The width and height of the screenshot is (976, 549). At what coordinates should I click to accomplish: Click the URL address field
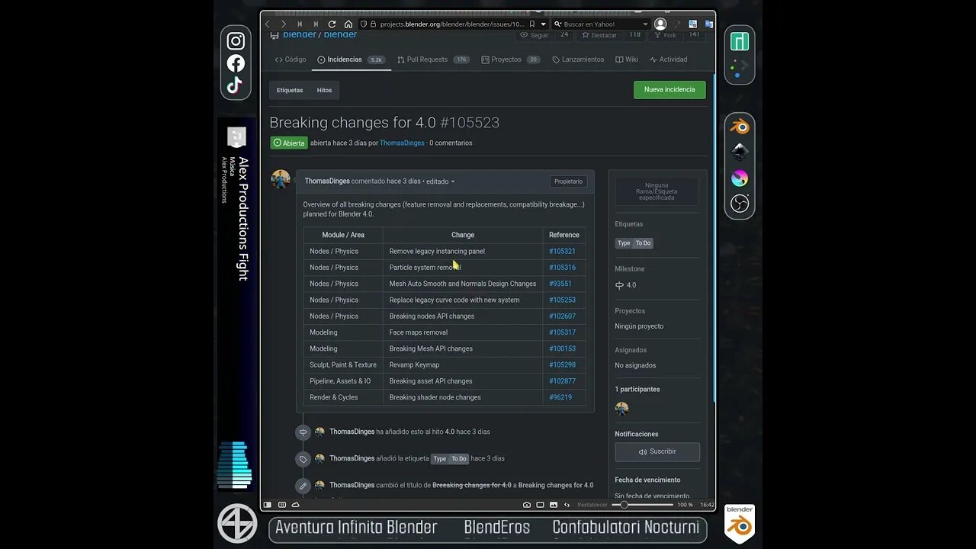[452, 24]
